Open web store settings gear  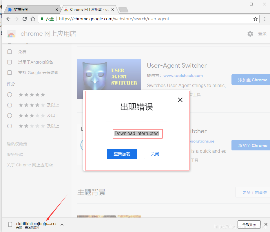pos(250,34)
